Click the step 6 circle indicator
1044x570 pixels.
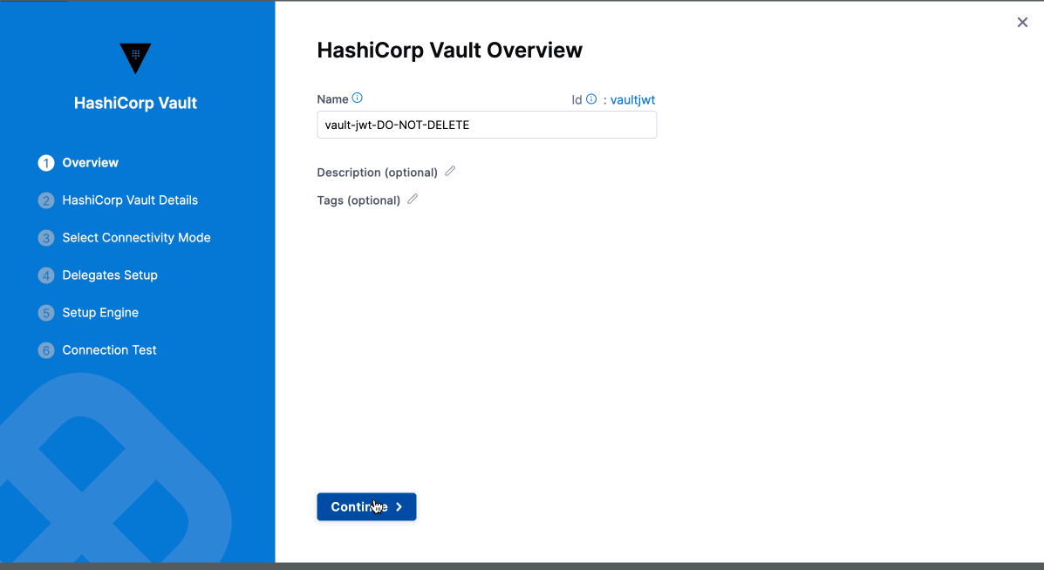(45, 349)
